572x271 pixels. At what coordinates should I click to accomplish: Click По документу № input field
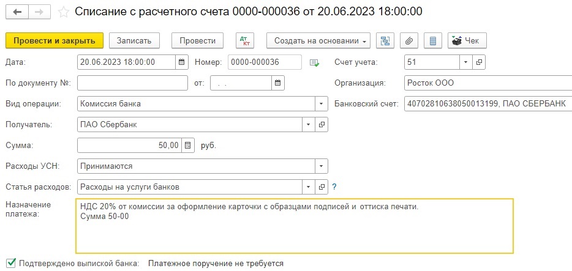pos(132,83)
